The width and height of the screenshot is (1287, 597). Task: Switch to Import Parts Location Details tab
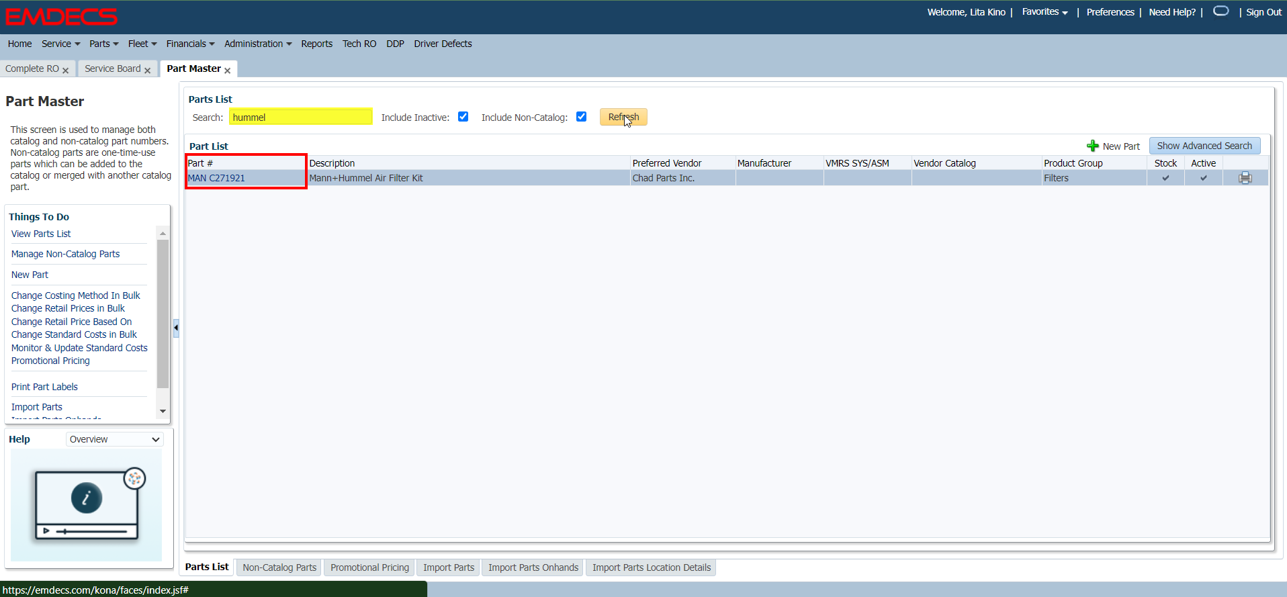[652, 567]
